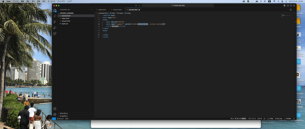Open style.css in the explorer tree
Screen dimensions: 305x129
point(76,24)
